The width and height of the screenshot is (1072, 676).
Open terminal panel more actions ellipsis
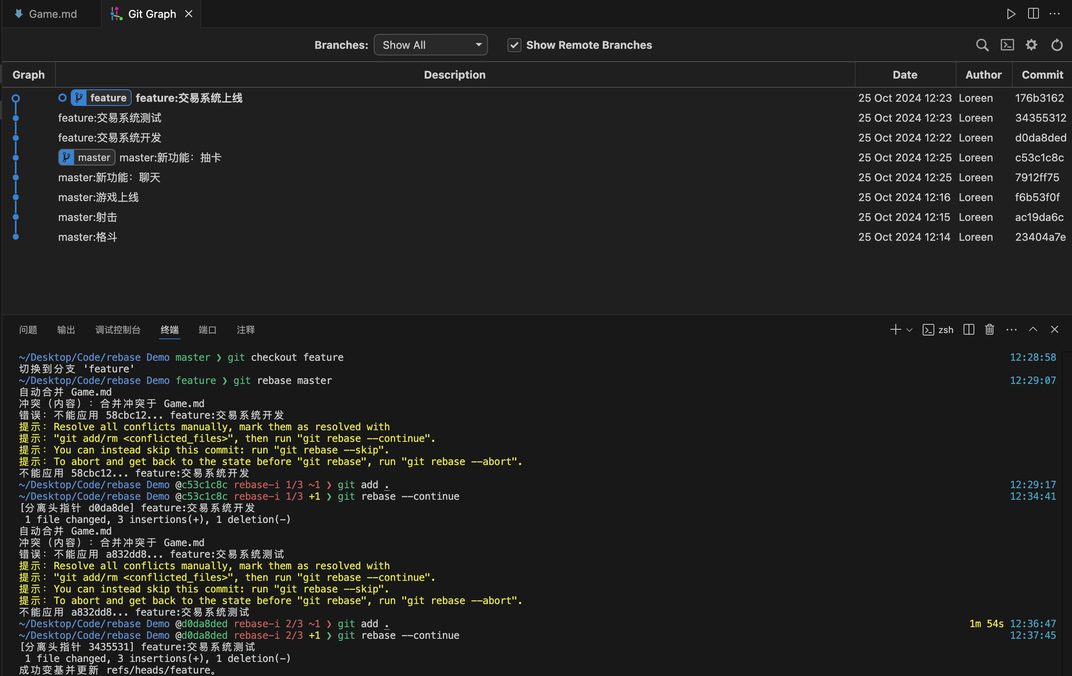coord(1012,329)
